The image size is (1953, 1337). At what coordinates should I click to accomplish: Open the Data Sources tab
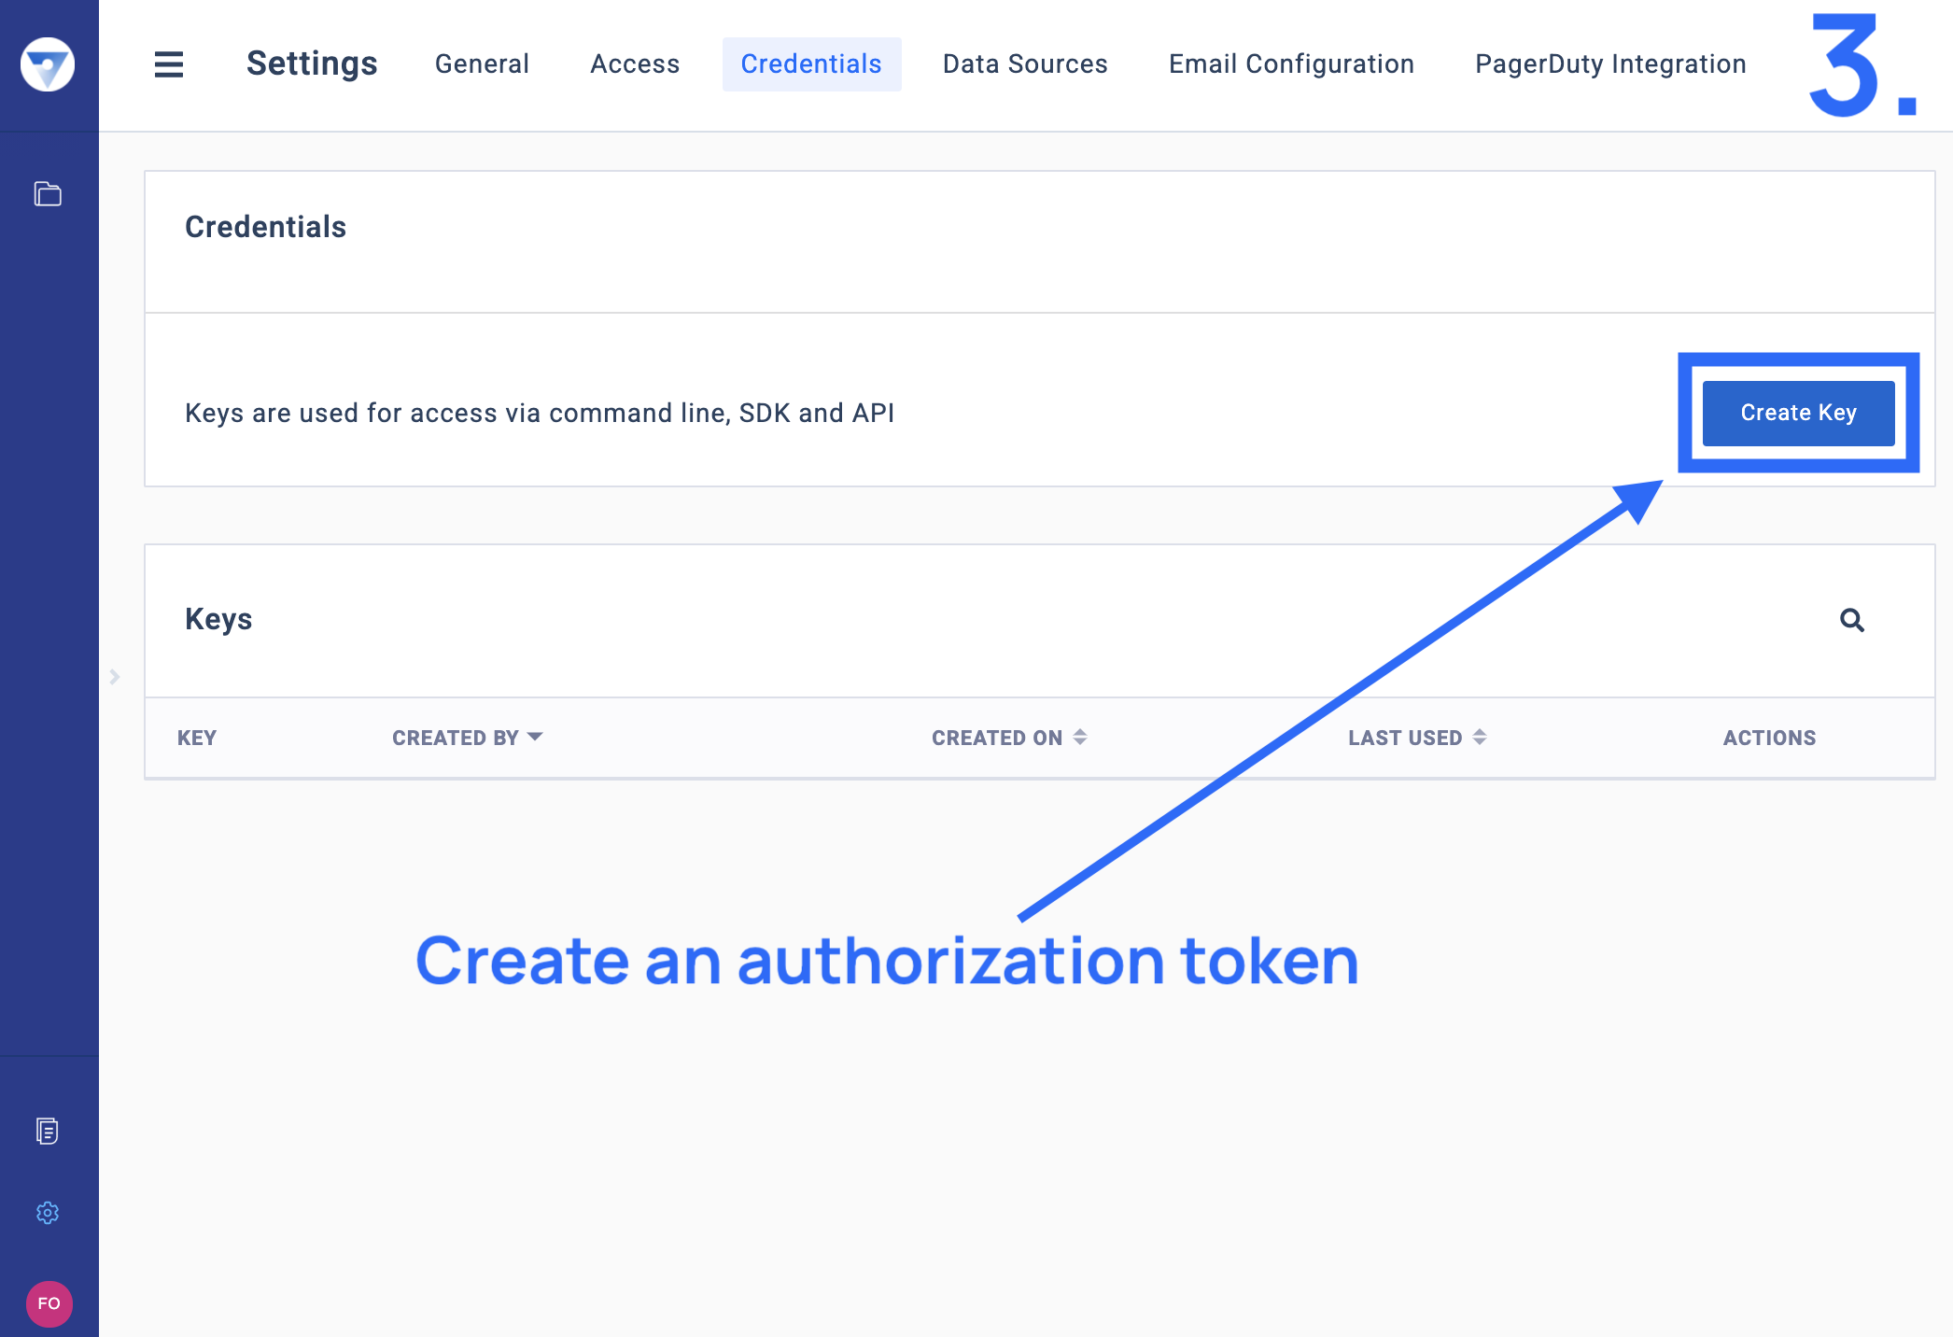click(1025, 63)
